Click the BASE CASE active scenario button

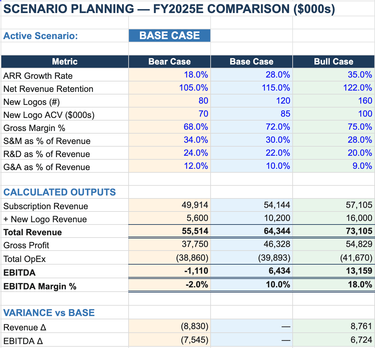169,36
